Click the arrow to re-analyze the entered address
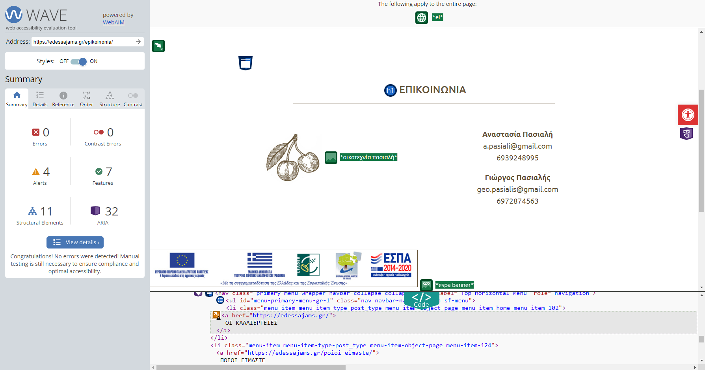The width and height of the screenshot is (705, 370). pos(138,41)
